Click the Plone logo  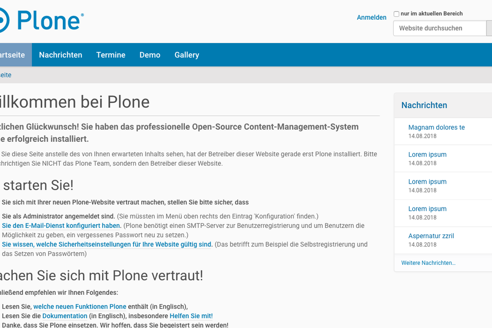click(x=41, y=20)
